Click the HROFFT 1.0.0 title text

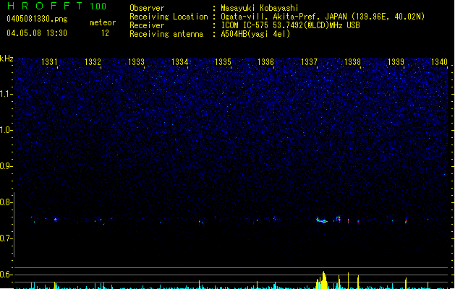pos(56,6)
